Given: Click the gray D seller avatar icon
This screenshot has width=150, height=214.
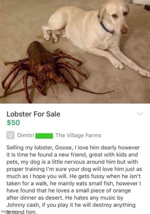Looking at the screenshot, I should tap(10, 135).
